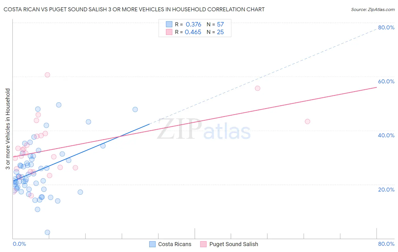The image size is (398, 252).
Task: Click the 3 or more Vehicles y-axis title
Action: pos(8,129)
